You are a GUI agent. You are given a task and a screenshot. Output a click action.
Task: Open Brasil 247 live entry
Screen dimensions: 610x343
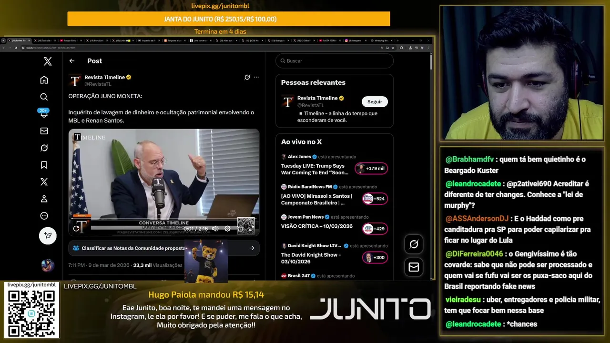click(318, 276)
